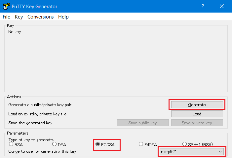This screenshot has width=232, height=158.
Task: Open the File menu
Action: click(6, 17)
